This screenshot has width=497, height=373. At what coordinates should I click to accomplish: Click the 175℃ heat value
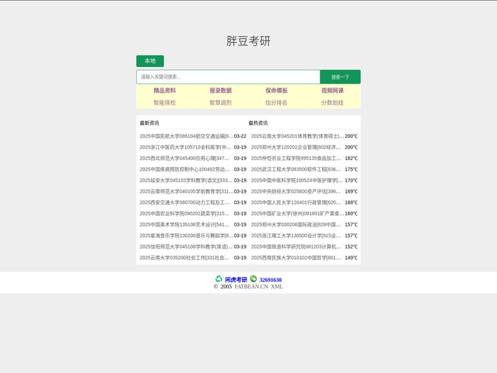click(351, 169)
